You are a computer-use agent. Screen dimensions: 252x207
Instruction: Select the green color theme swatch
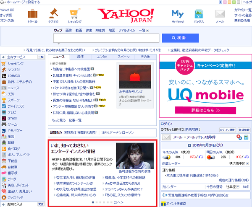pyautogui.click(x=234, y=2)
